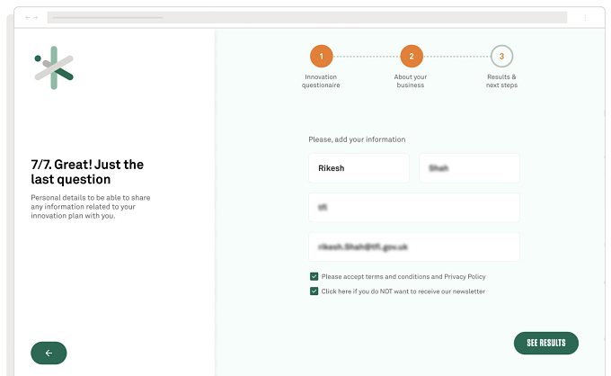This screenshot has height=376, width=611.
Task: Select step 1 Innovation questionnaire circle
Action: coord(322,56)
